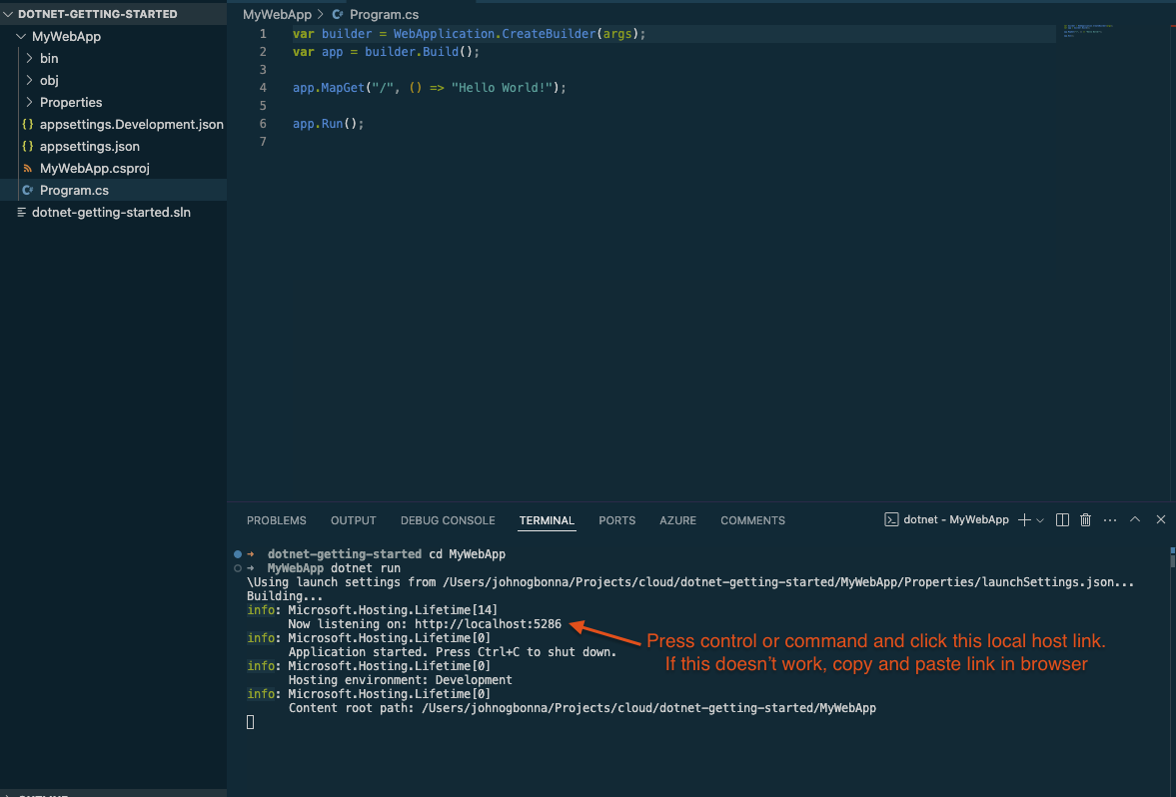Click launchSettings.json path in terminal
Image resolution: width=1176 pixels, height=797 pixels.
tap(788, 582)
